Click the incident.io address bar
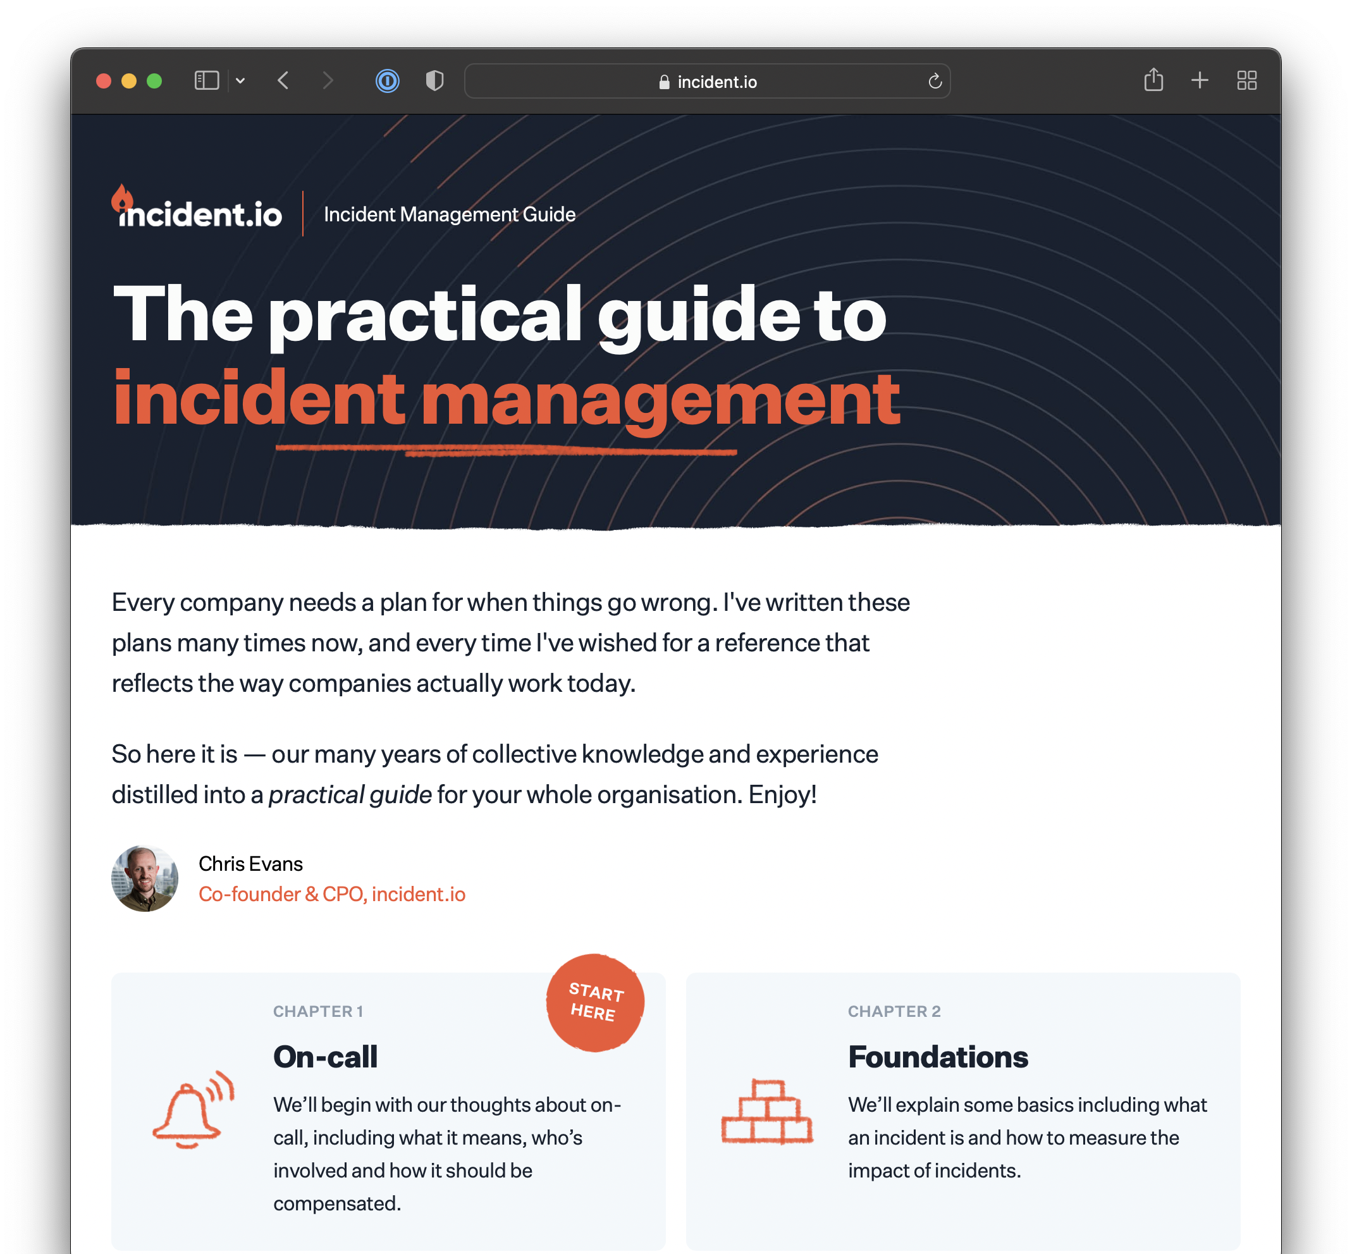 click(707, 82)
